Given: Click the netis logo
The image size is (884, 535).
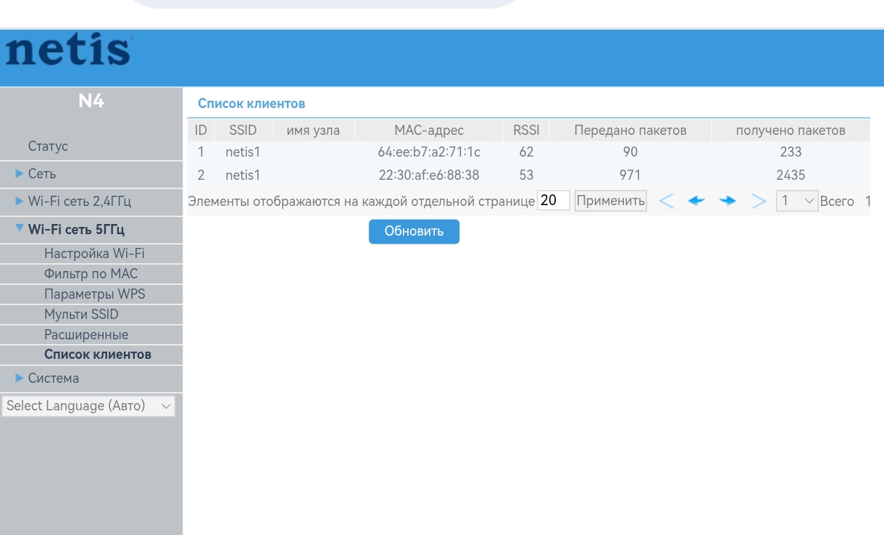Looking at the screenshot, I should point(68,51).
